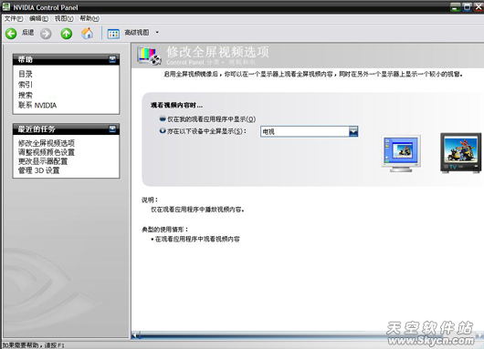Image resolution: width=484 pixels, height=349 pixels.
Task: Open the 文件 menu
Action: pyautogui.click(x=14, y=19)
